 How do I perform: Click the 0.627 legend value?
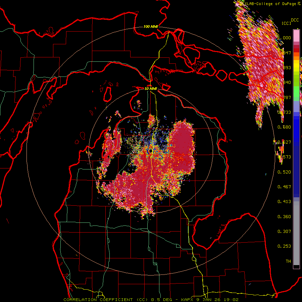[x=284, y=142]
